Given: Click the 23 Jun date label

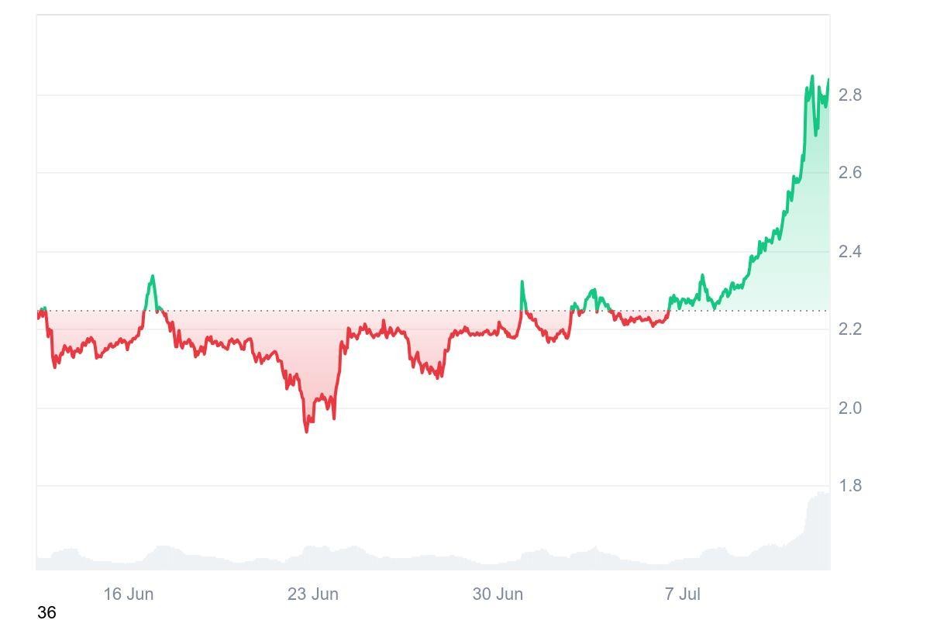Looking at the screenshot, I should [x=312, y=594].
